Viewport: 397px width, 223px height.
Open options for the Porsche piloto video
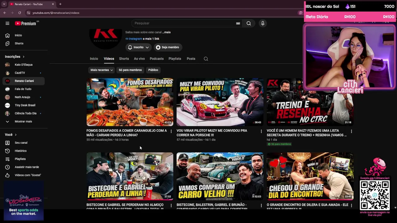261,131
